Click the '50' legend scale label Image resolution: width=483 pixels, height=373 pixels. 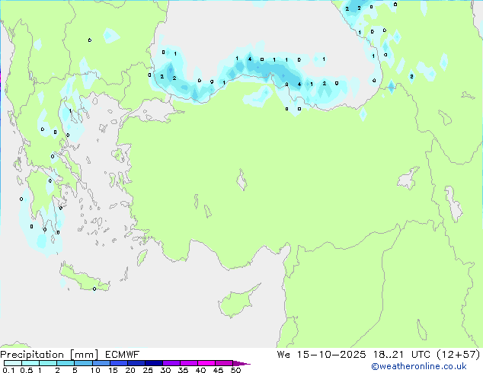(x=235, y=370)
